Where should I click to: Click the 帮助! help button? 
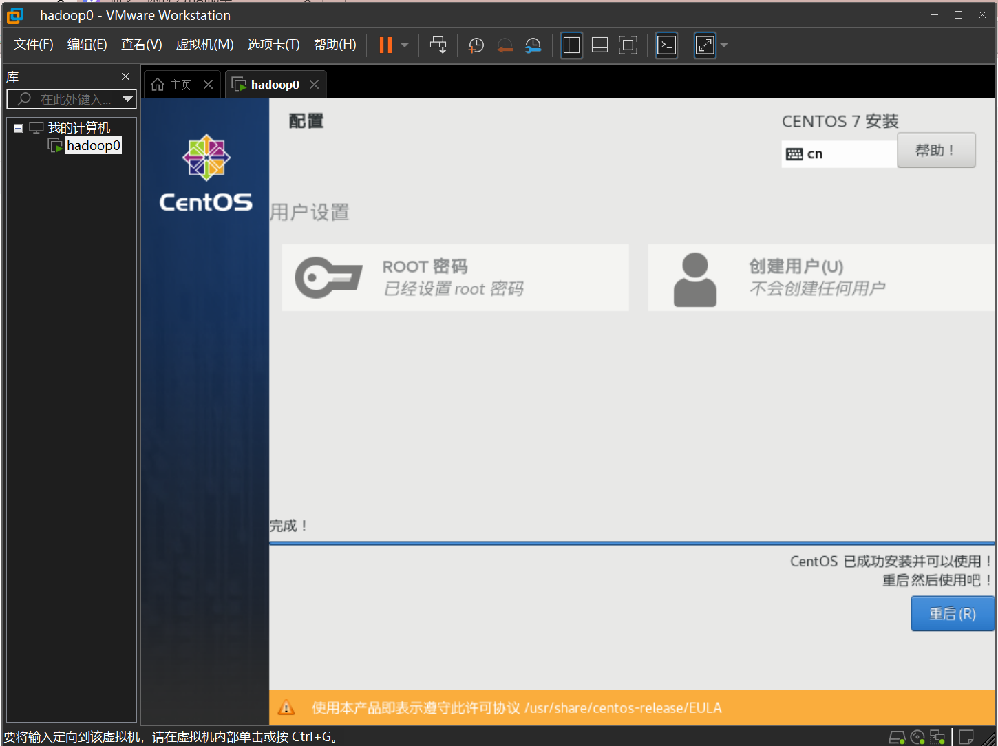coord(936,150)
